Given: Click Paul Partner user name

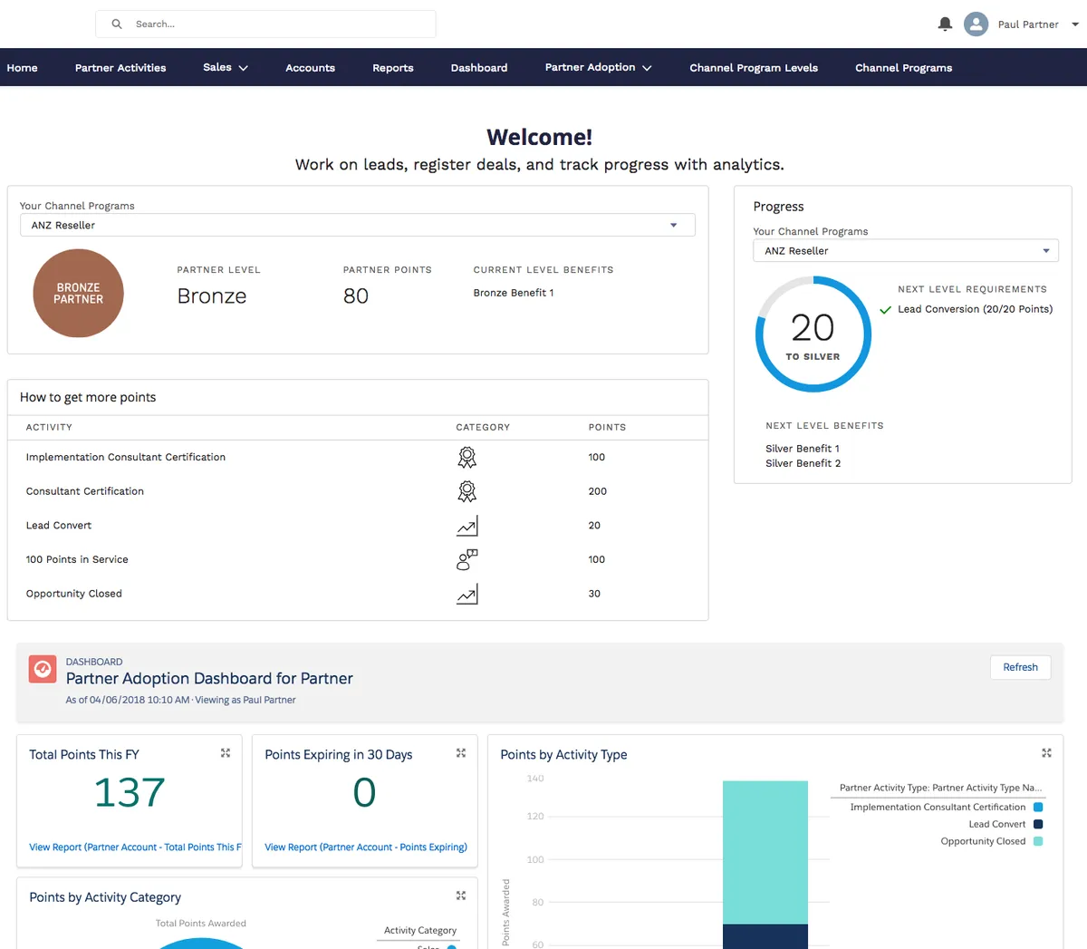Looking at the screenshot, I should click(1028, 24).
